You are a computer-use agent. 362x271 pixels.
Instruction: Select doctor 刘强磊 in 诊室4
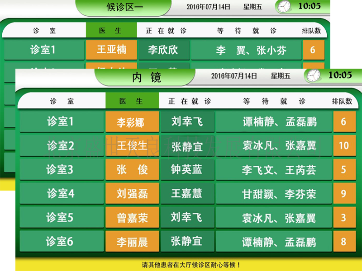pos(133,193)
